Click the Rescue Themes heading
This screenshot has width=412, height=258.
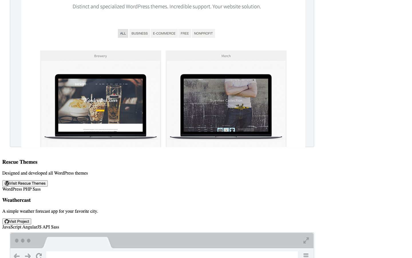[x=20, y=162]
